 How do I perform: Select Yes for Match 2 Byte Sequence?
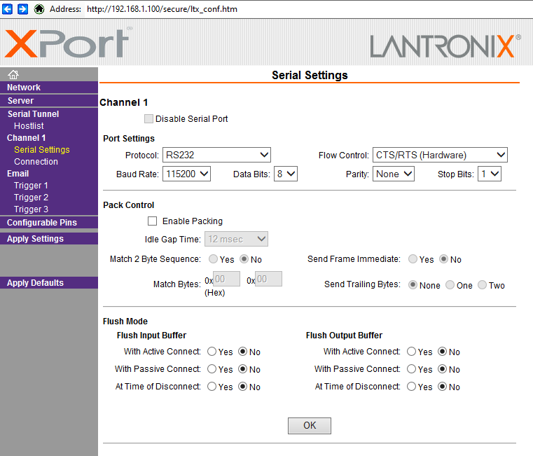click(213, 259)
